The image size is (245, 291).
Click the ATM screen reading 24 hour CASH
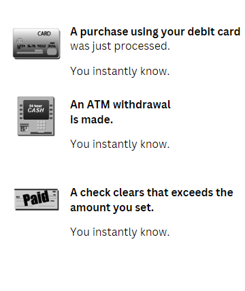36,110
